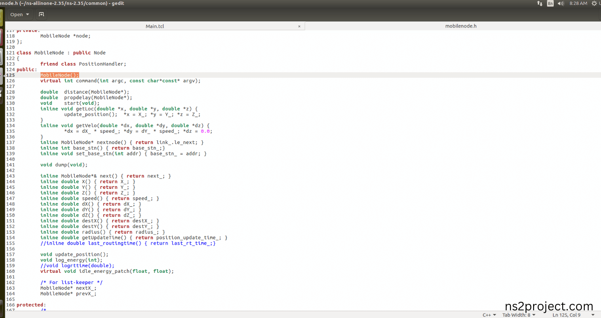Click 'inline double getUpdateTime()' line
Viewport: 601px width, 318px height.
134,238
